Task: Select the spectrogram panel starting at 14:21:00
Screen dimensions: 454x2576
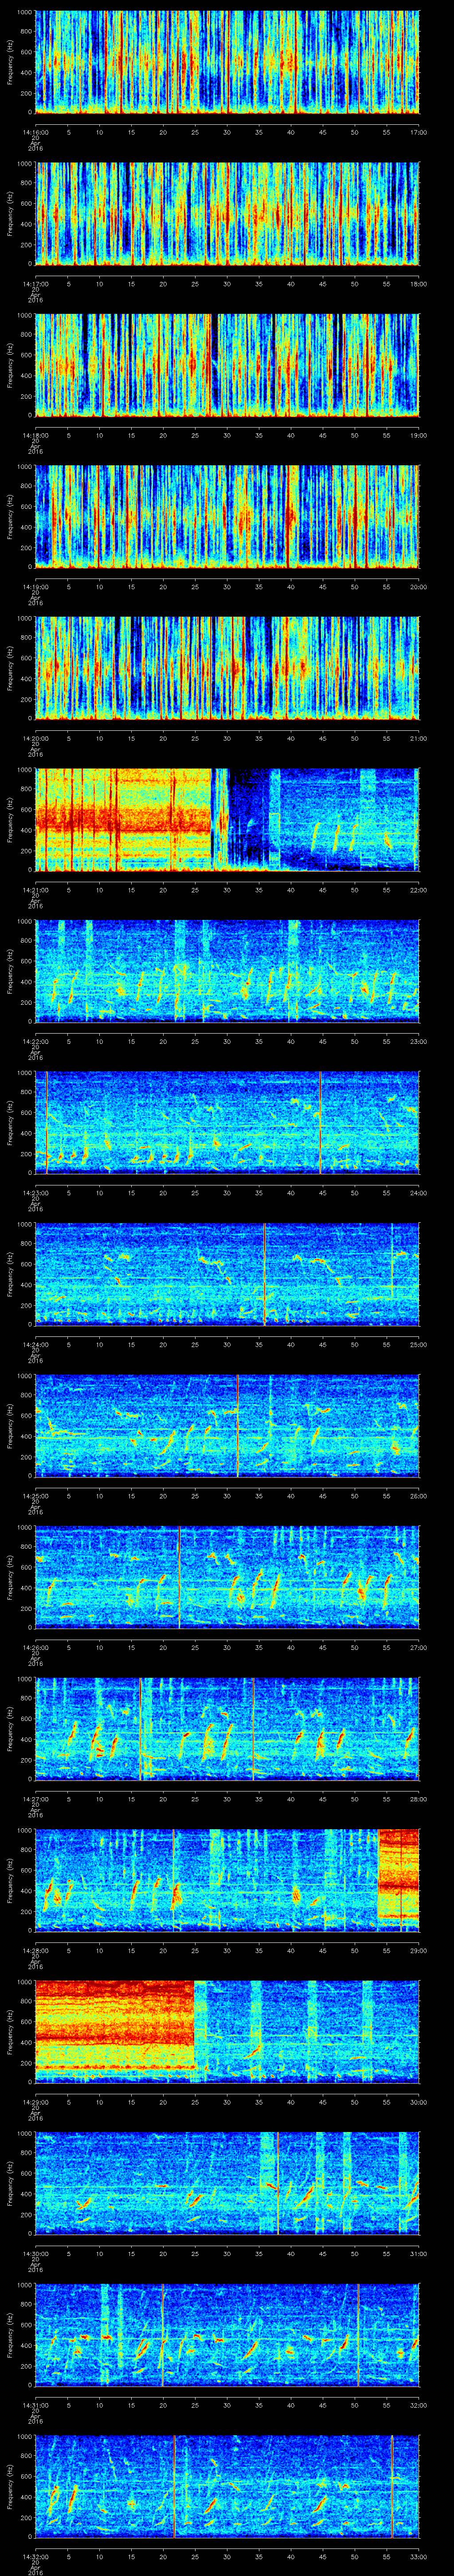Action: pos(227,819)
